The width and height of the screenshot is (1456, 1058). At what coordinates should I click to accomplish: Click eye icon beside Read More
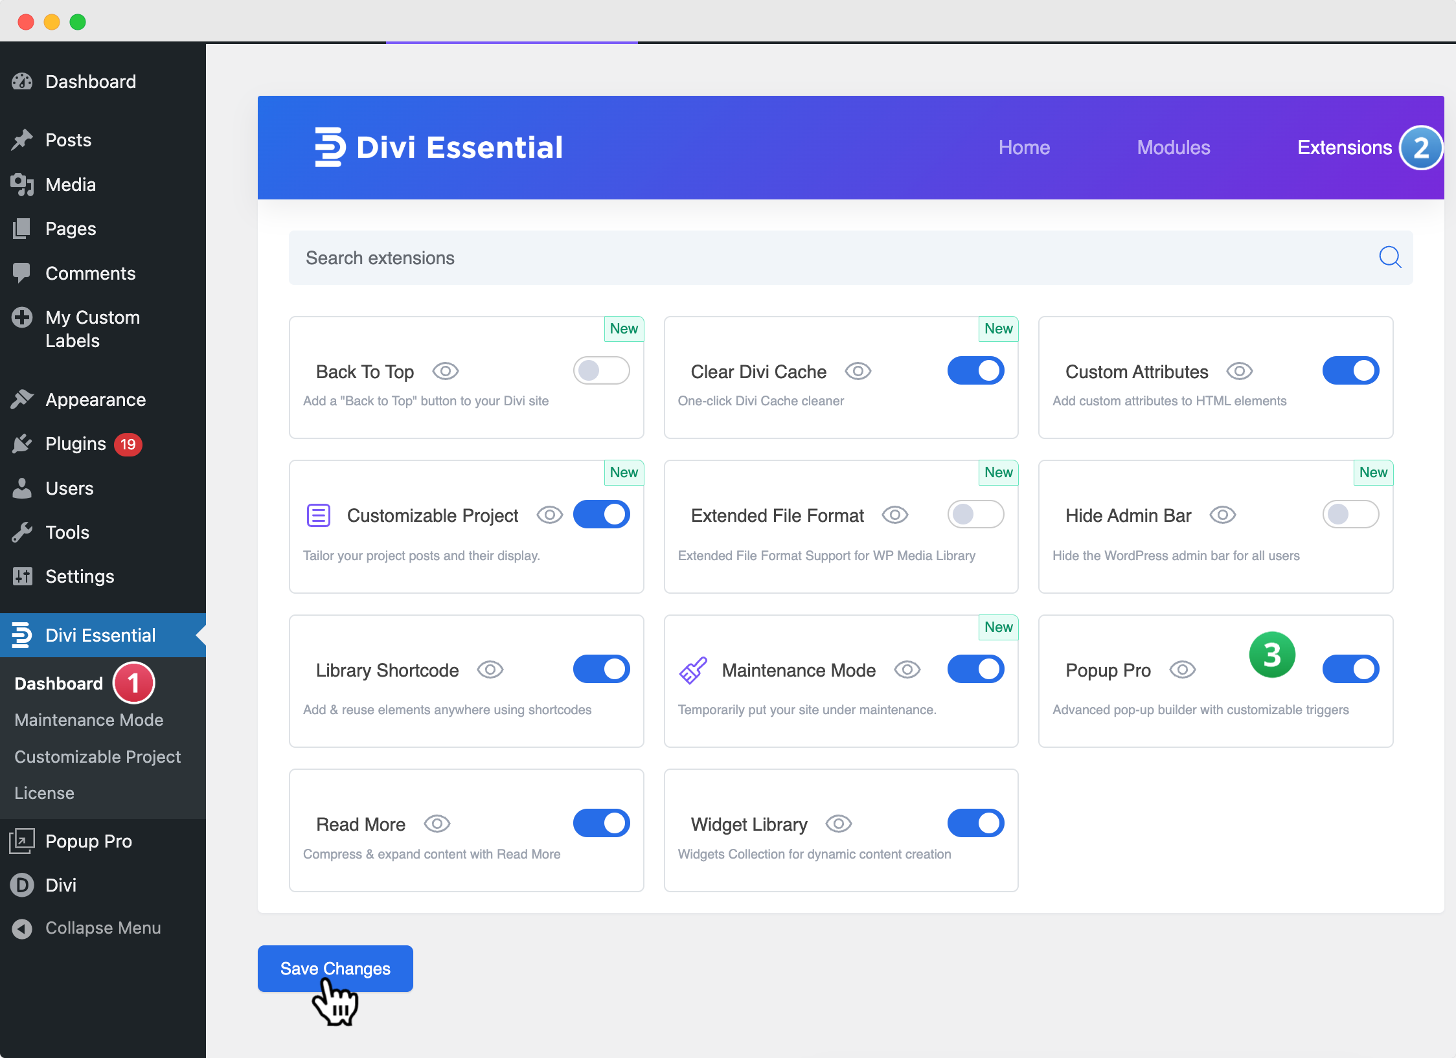click(x=437, y=824)
